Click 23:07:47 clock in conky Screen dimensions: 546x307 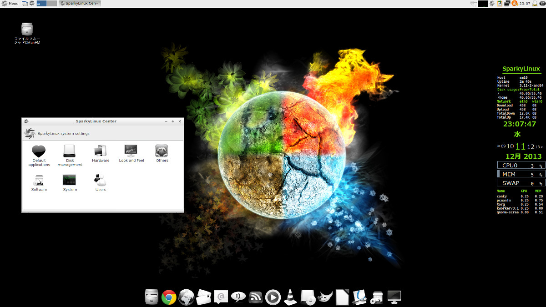519,124
